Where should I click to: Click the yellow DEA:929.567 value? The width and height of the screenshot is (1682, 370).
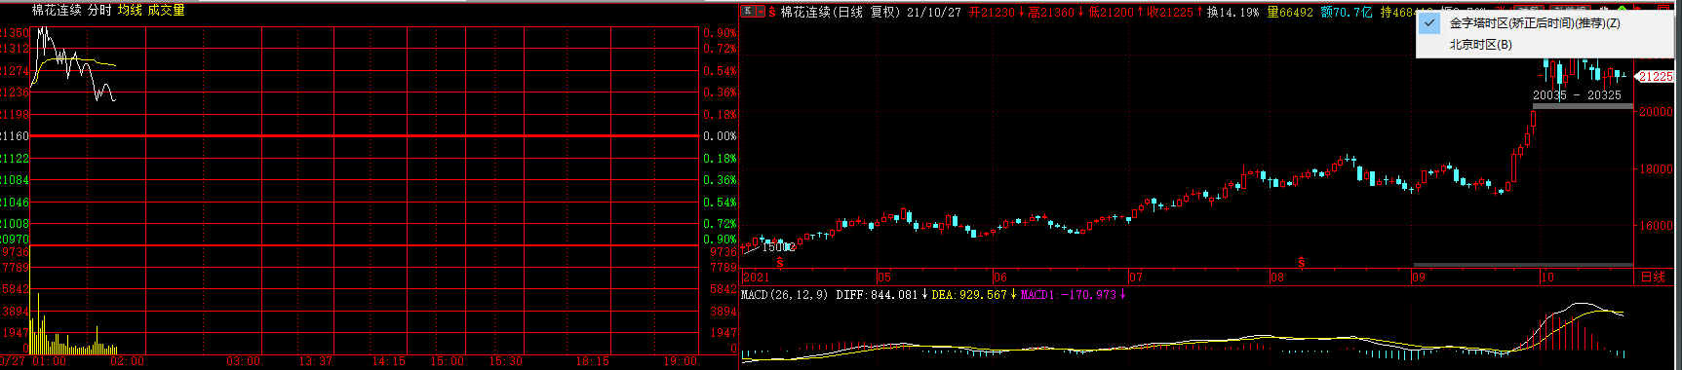[x=969, y=294]
